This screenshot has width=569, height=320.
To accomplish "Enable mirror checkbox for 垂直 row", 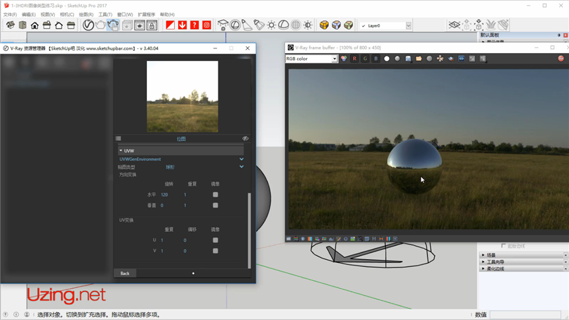I will [x=215, y=205].
